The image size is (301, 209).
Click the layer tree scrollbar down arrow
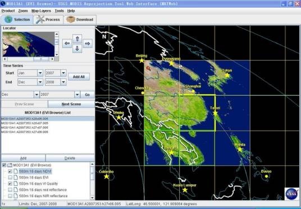coord(92,197)
